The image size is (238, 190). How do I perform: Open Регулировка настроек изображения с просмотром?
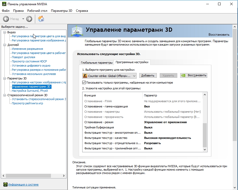point(39,82)
